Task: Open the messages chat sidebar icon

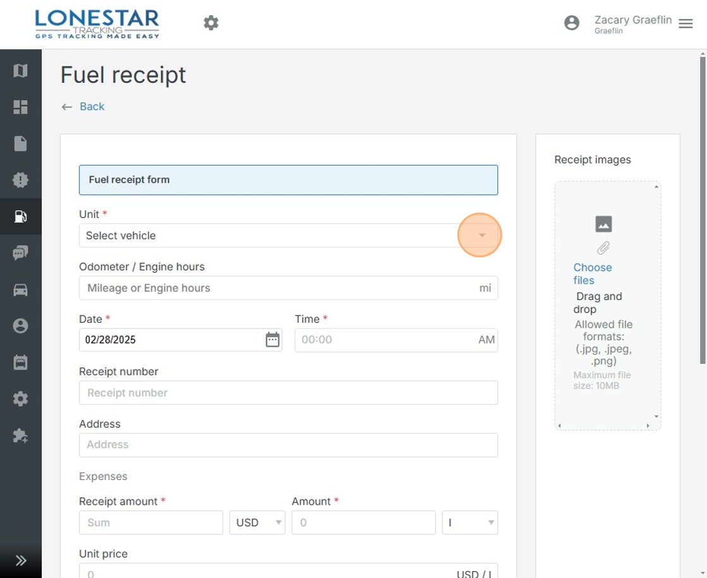Action: tap(20, 253)
